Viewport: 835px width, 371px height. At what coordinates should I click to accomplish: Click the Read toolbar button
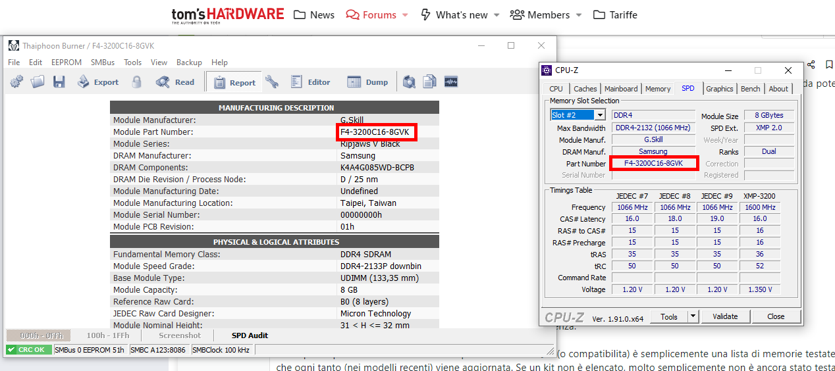click(175, 82)
